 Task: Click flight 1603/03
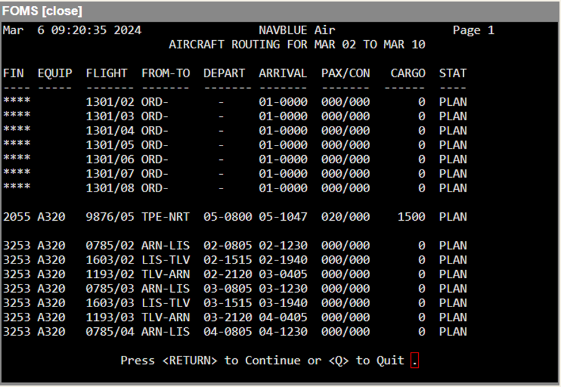click(110, 302)
